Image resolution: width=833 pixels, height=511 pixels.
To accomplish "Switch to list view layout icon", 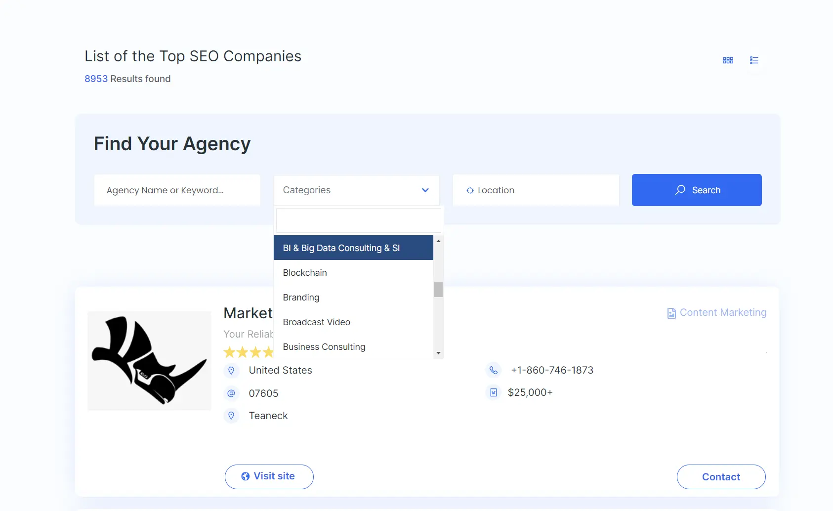I will pyautogui.click(x=754, y=60).
